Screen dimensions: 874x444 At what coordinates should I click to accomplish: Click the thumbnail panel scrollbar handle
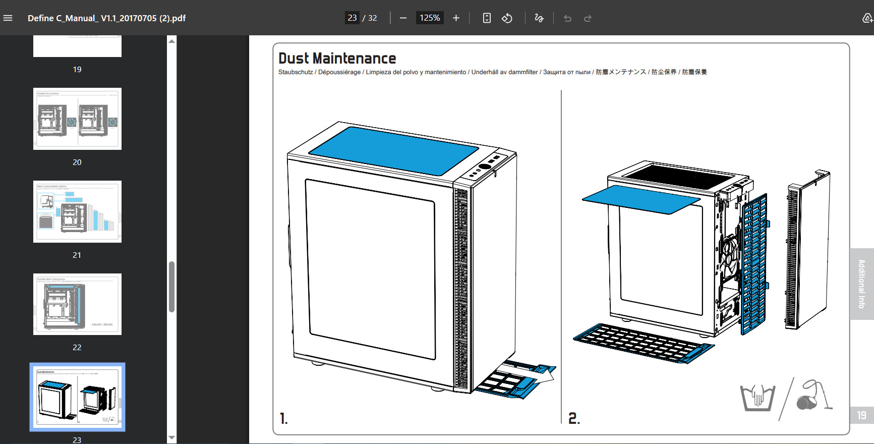coord(172,287)
